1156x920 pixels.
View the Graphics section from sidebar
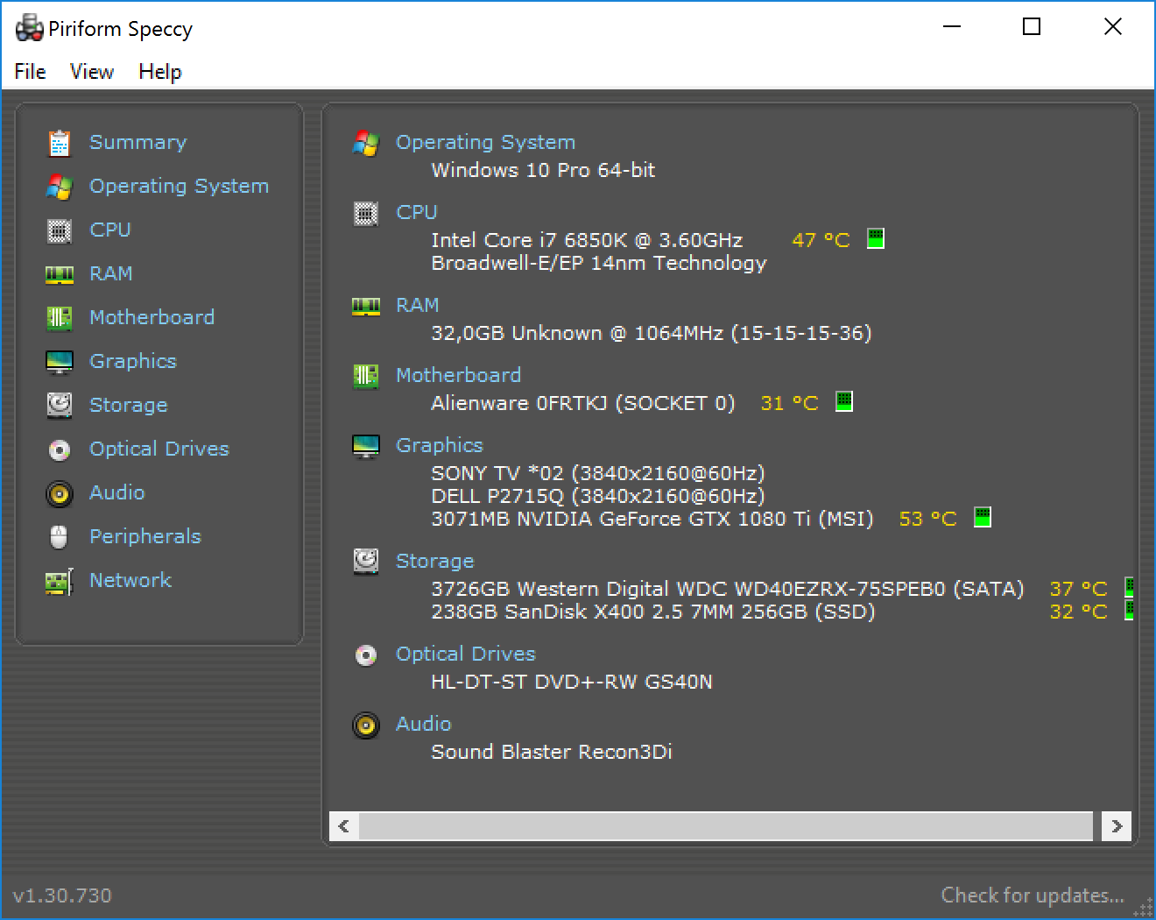[x=133, y=361]
